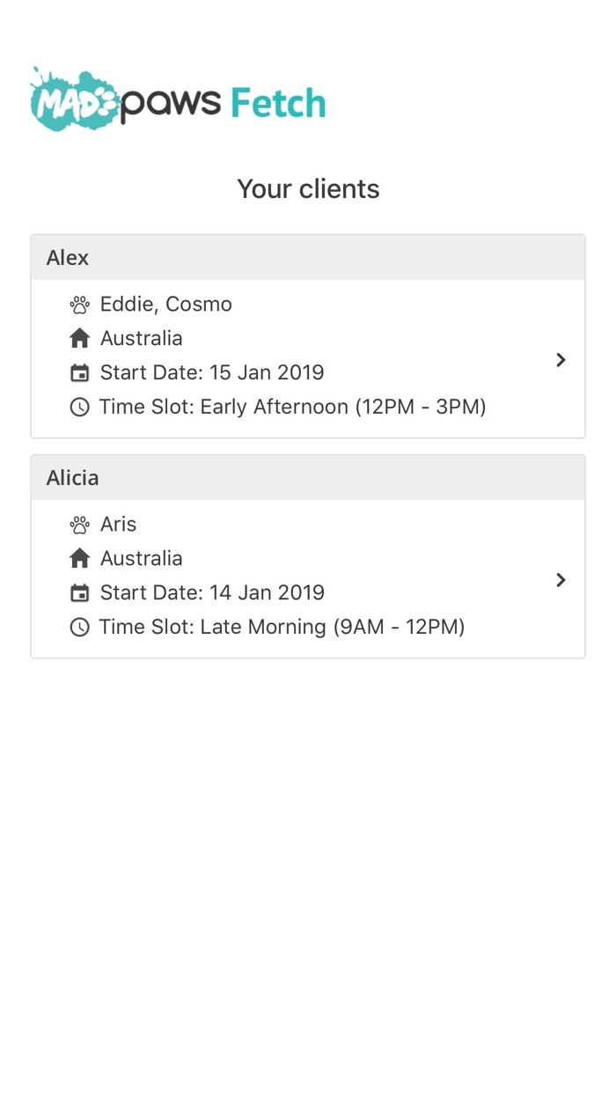This screenshot has width=616, height=1095.
Task: Click the home icon in Alex's card
Action: pos(79,338)
